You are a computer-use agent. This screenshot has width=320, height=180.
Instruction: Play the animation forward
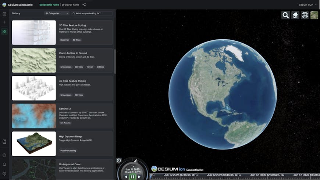(139, 177)
